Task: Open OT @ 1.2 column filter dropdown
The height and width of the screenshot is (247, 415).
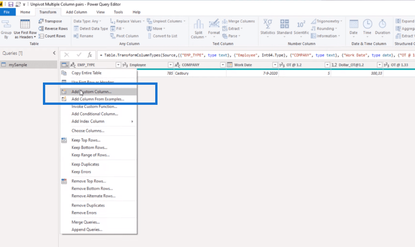Action: pyautogui.click(x=327, y=65)
